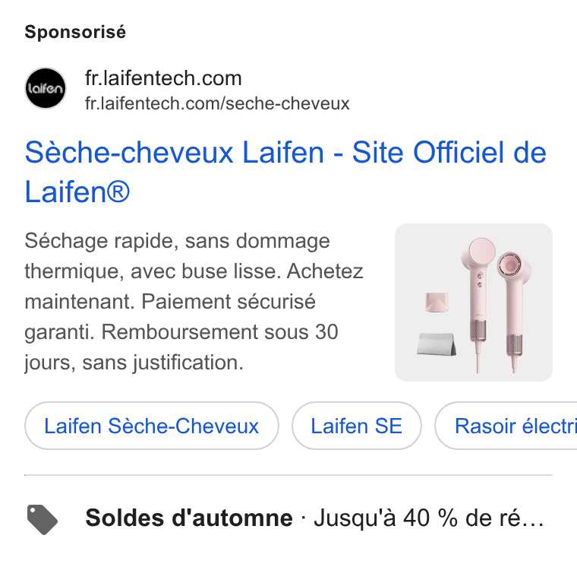
Task: Click the pink nozzle attachment in the product image
Action: point(437,302)
